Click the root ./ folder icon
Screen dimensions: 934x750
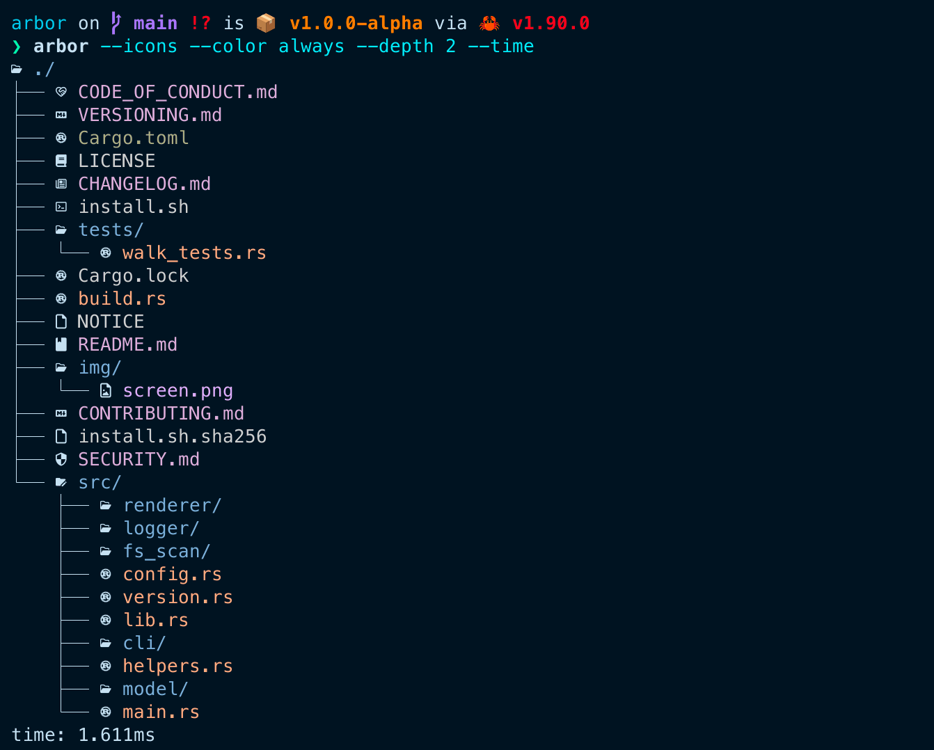click(17, 69)
